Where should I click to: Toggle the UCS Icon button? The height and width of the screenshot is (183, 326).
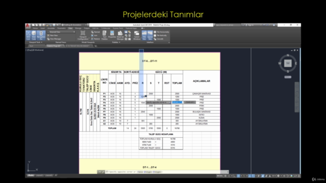point(28,36)
